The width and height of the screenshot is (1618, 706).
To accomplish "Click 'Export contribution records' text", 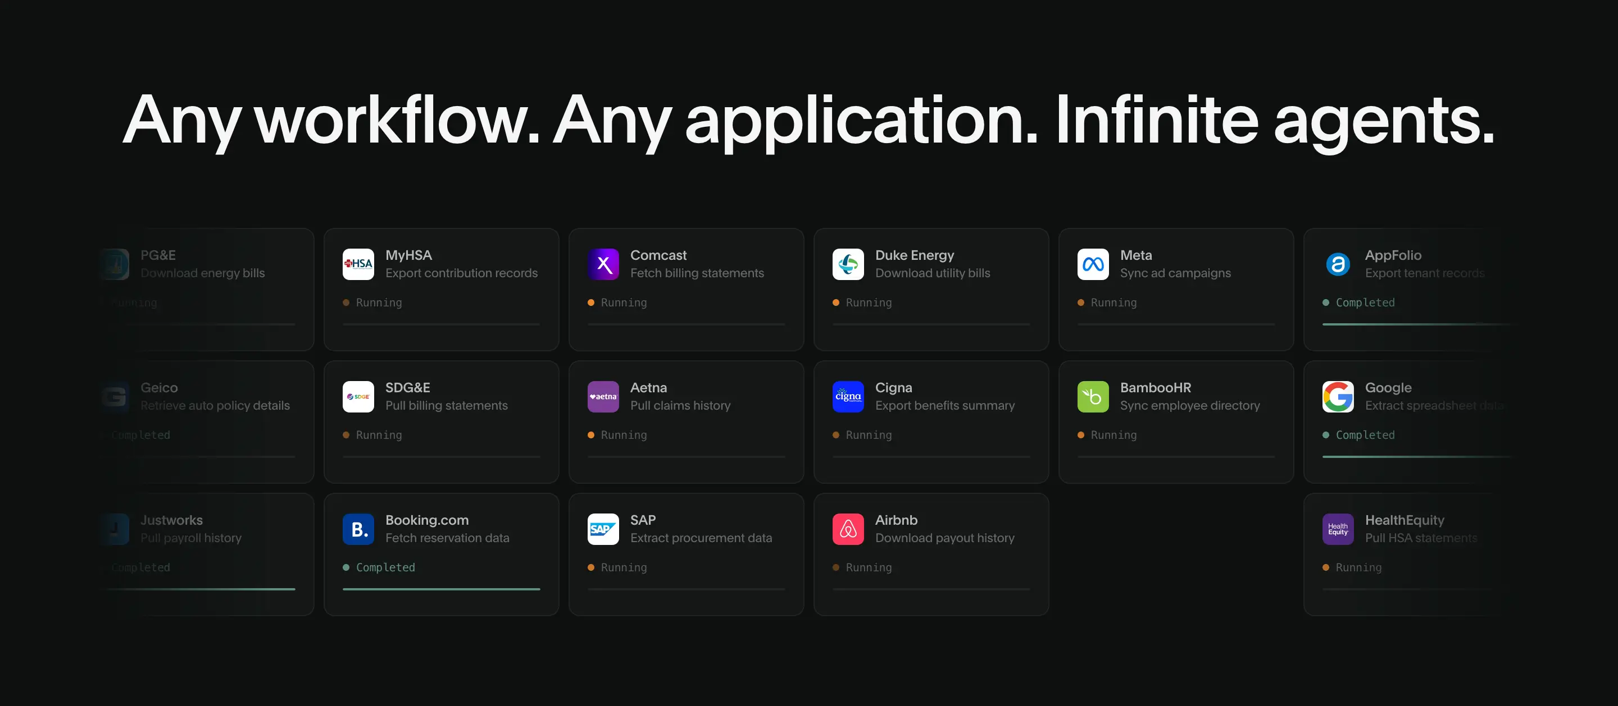I will pos(462,273).
